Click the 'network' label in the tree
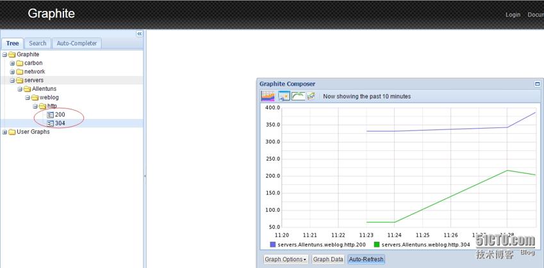Viewport: 544px width, 268px height. 35,72
